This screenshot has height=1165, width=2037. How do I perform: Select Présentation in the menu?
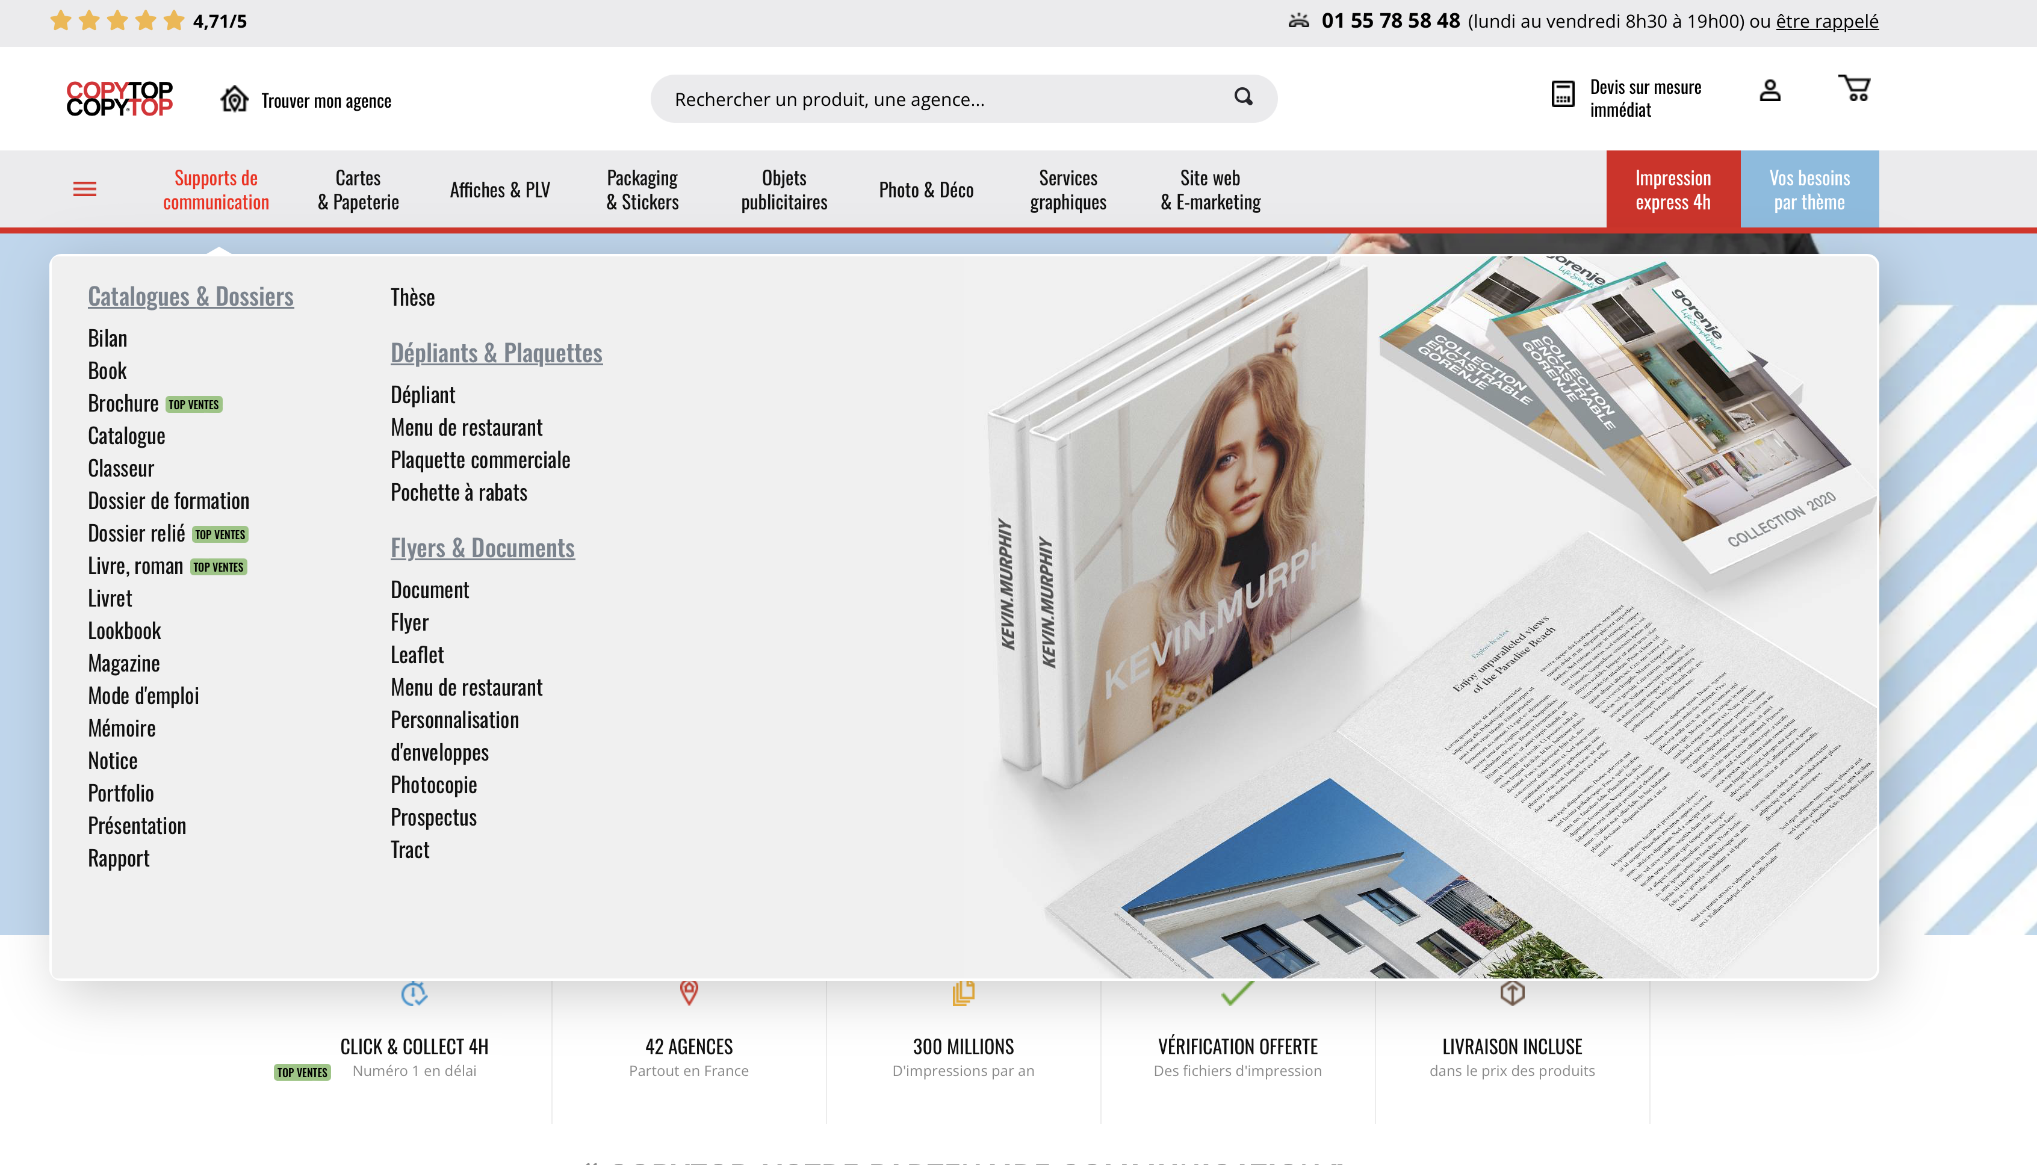(137, 826)
